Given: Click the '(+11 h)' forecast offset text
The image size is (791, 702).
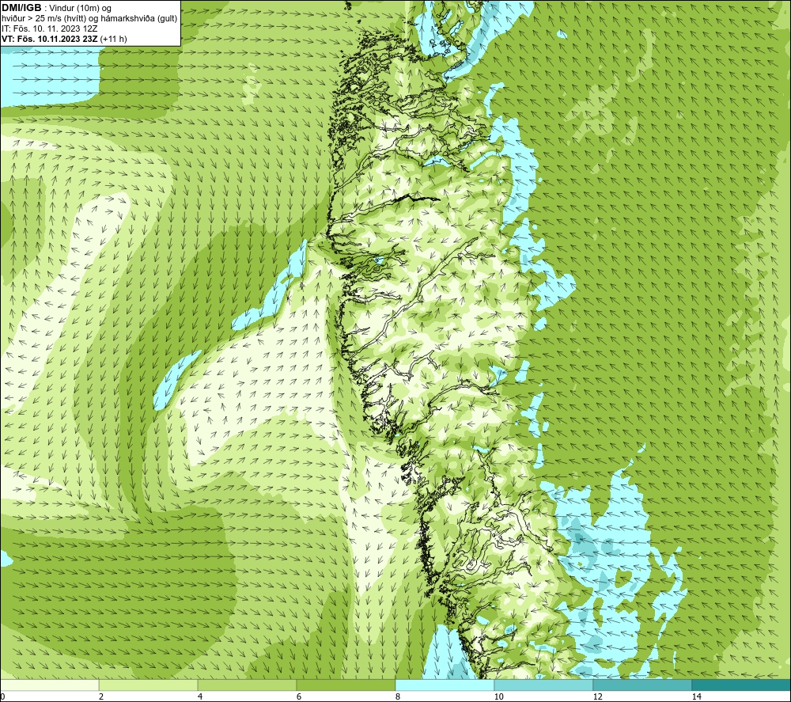Looking at the screenshot, I should pos(113,39).
